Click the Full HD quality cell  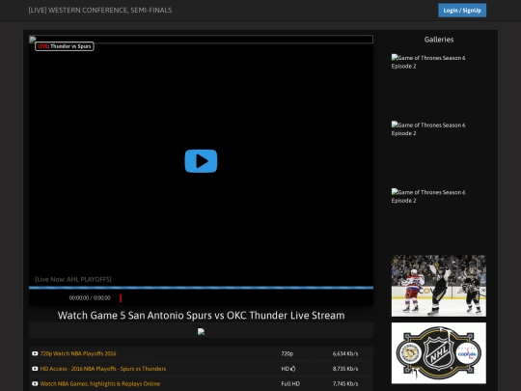pos(290,383)
